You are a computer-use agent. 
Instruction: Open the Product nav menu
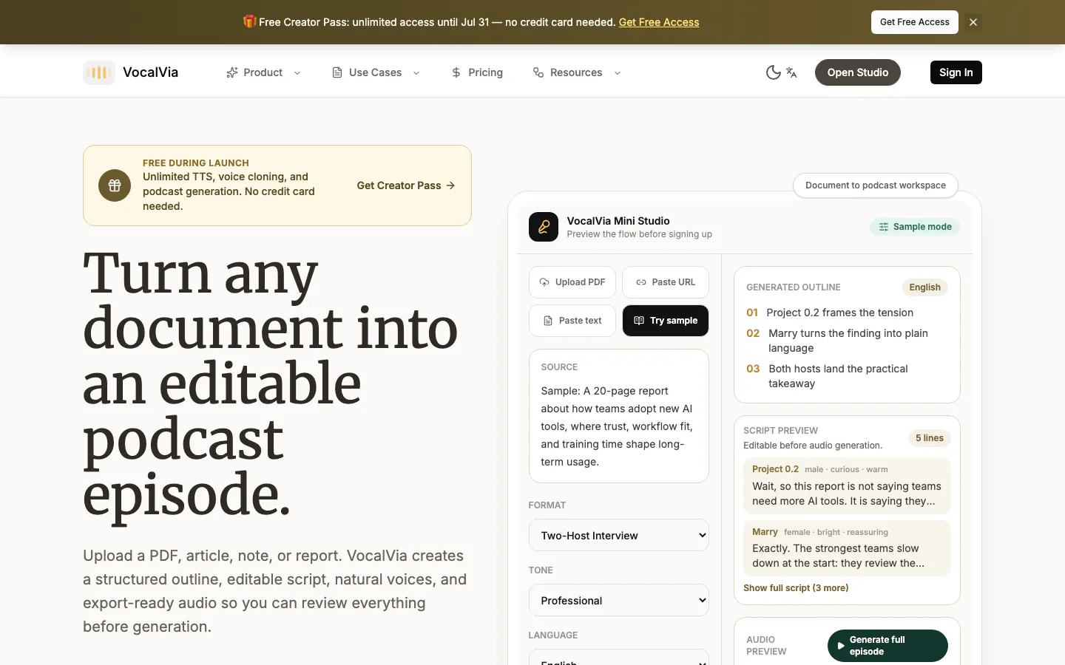[x=263, y=72]
